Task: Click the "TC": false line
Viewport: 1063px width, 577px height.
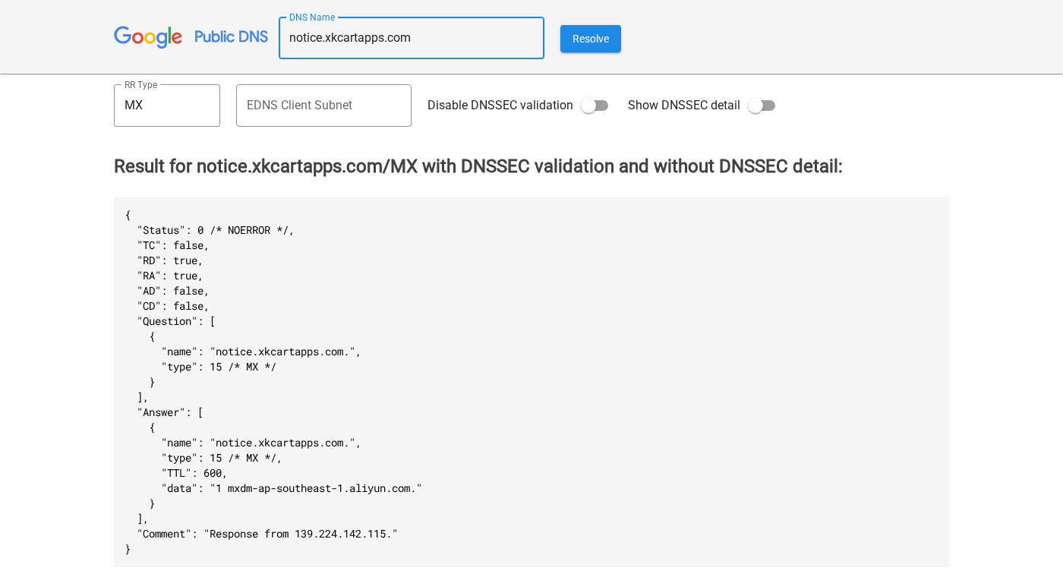Action: pyautogui.click(x=173, y=245)
